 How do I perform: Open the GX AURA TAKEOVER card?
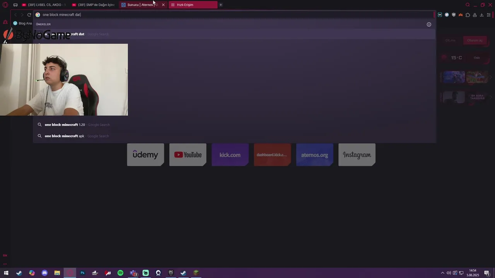(x=477, y=97)
